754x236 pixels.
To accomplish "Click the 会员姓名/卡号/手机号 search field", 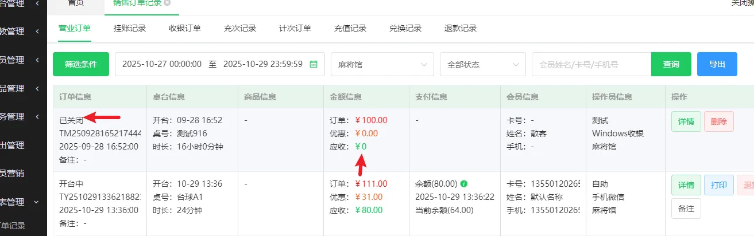I will point(591,64).
